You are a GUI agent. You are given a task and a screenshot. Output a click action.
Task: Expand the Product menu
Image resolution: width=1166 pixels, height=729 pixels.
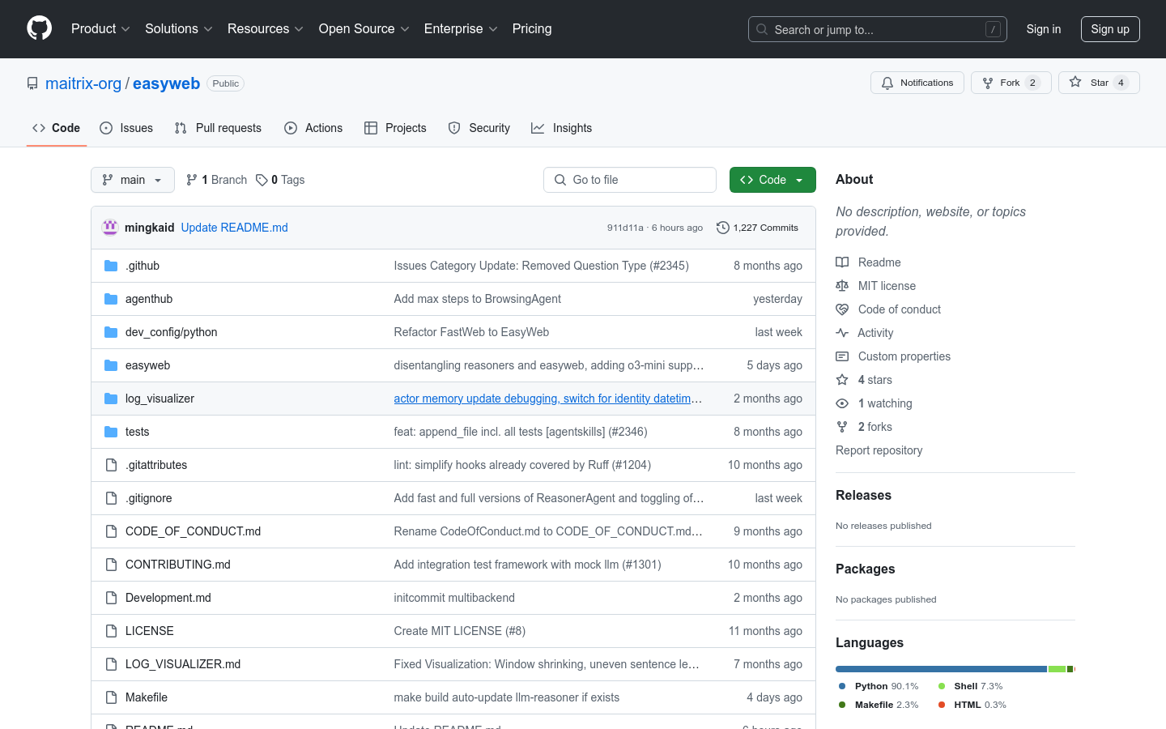(100, 28)
